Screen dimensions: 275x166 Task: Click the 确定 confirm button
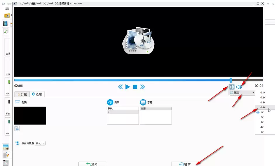[x=185, y=164]
